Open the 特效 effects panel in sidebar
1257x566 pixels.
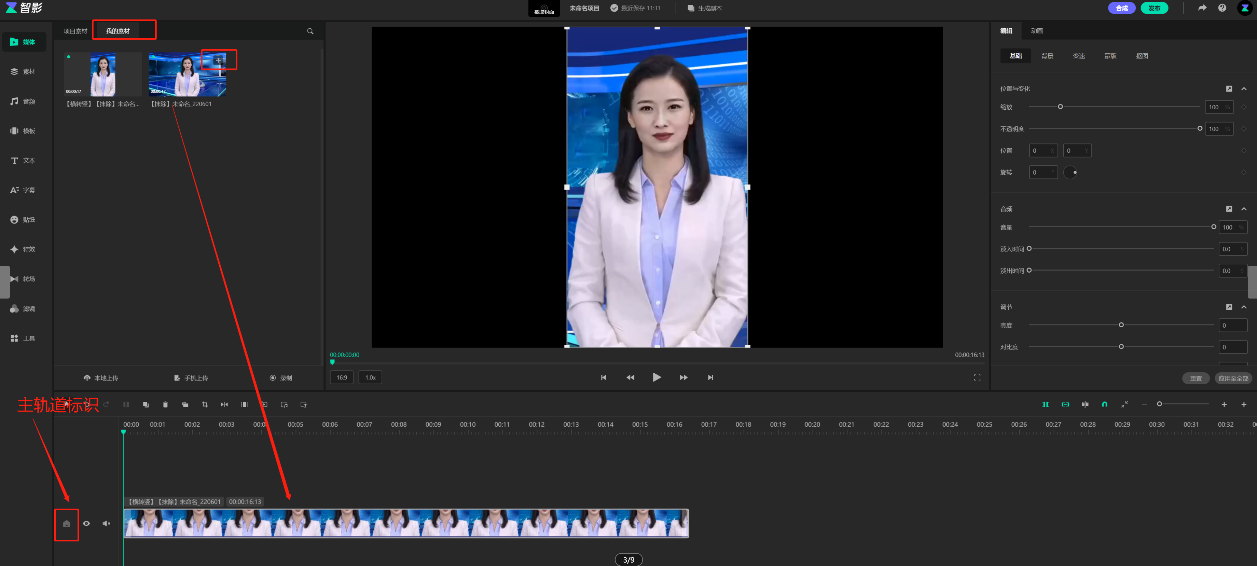pyautogui.click(x=23, y=249)
